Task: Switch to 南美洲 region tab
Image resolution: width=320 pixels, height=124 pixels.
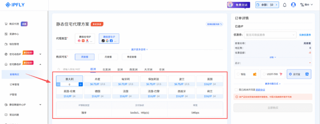Action: point(133,70)
